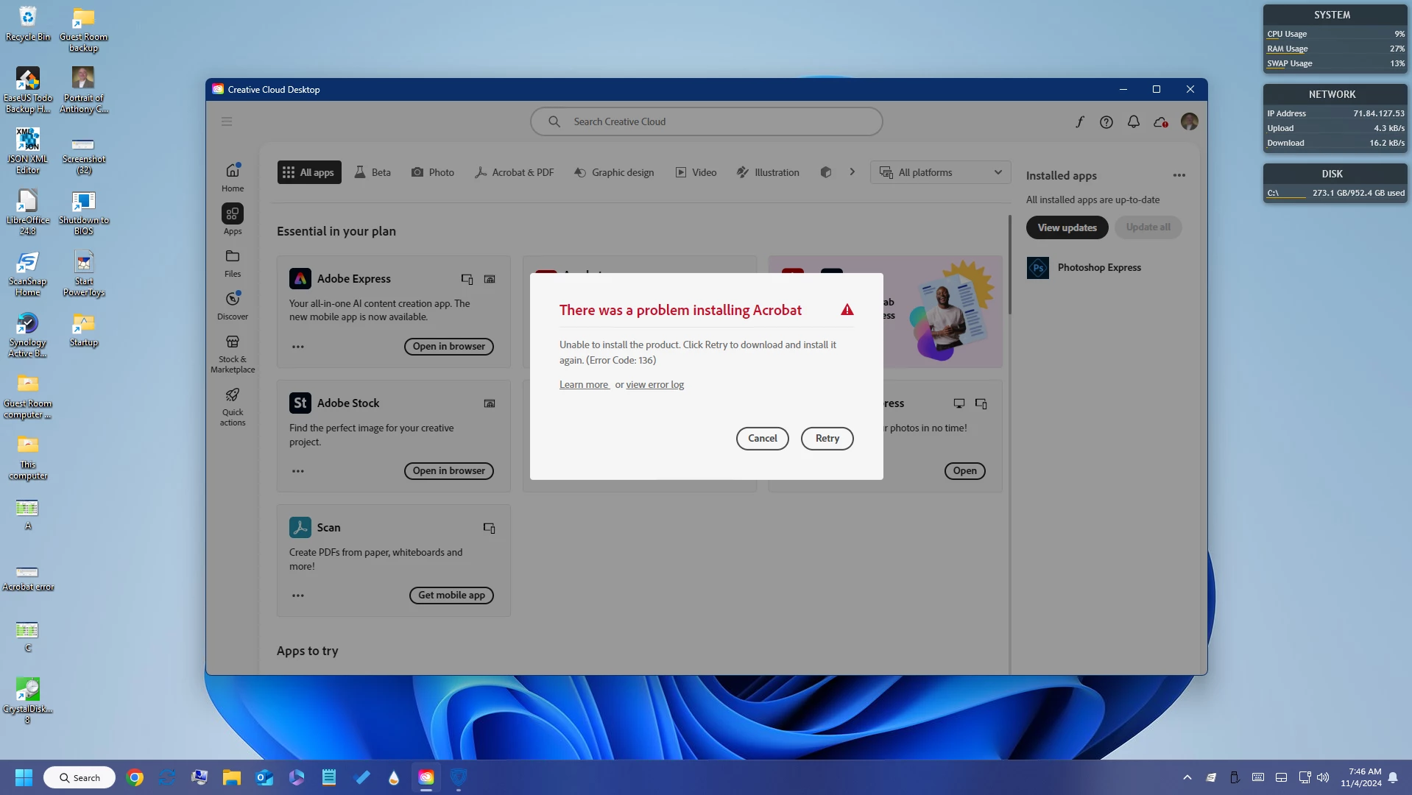The width and height of the screenshot is (1412, 795).
Task: Switch to the Video category tab
Action: (x=696, y=172)
